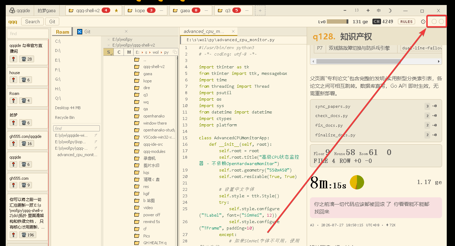The width and height of the screenshot is (455, 246).
Task: Click the 'py' breadcrumb segment
Action: point(166,52)
